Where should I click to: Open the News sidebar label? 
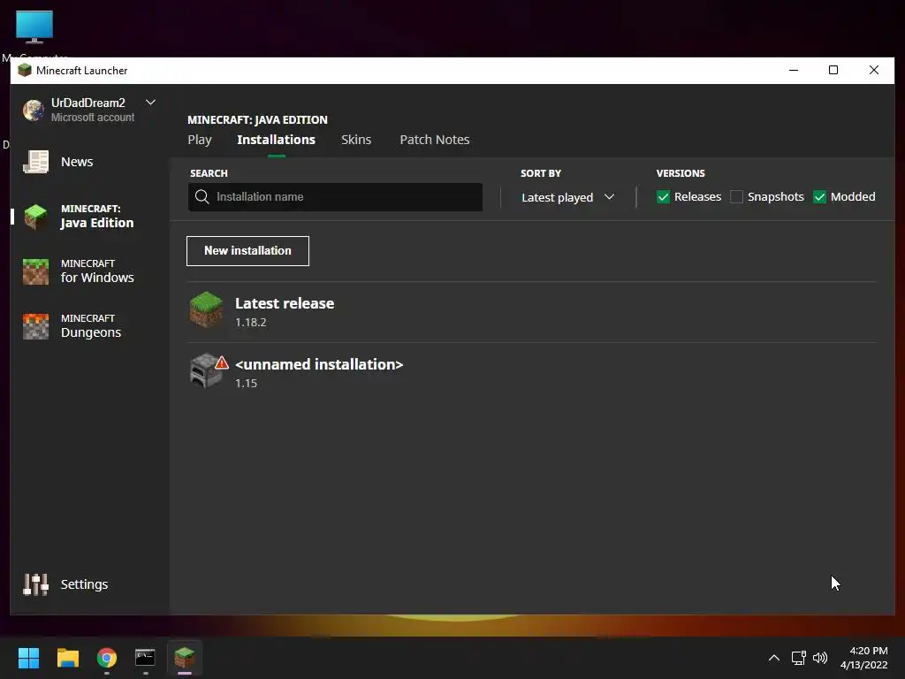77,162
